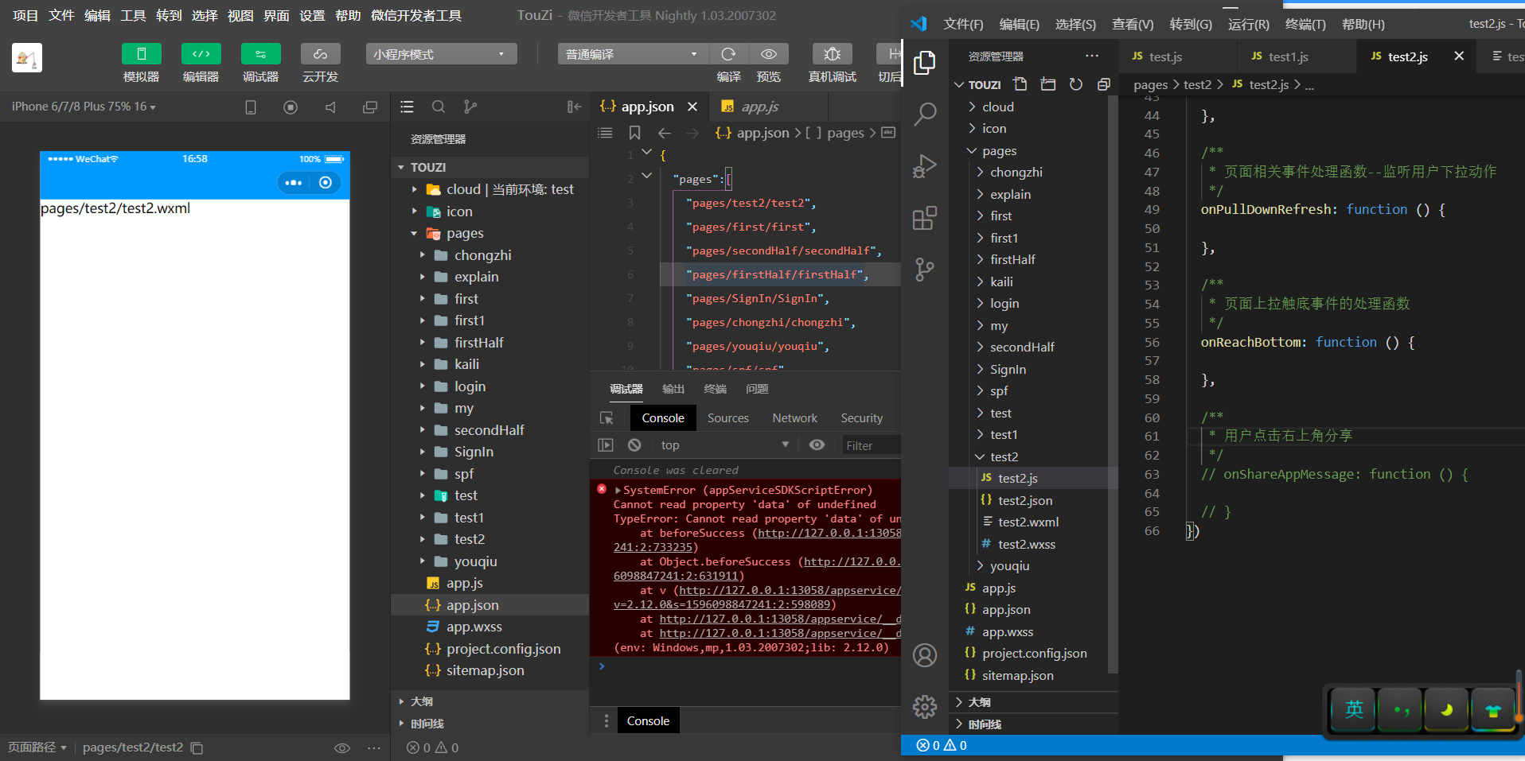Collapse all folders in VS Code explorer

point(1104,84)
